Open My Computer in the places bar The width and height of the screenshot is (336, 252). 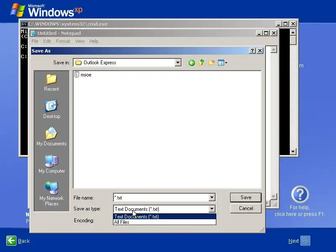[x=51, y=164]
